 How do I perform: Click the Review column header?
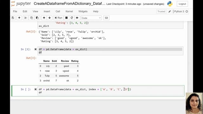pos(65,61)
